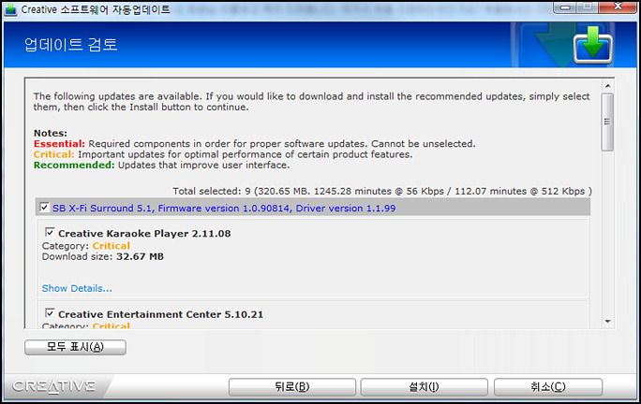This screenshot has height=404, width=641.
Task: Click the vertical scrollbar thumb
Action: coord(607,122)
